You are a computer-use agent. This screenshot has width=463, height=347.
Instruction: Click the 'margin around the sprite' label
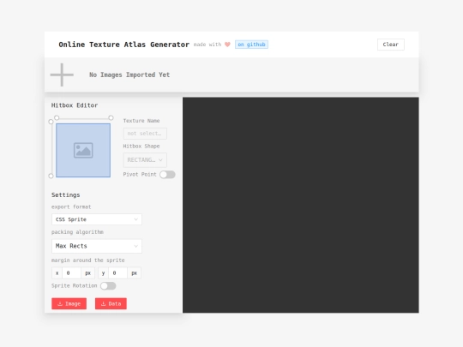[88, 260]
